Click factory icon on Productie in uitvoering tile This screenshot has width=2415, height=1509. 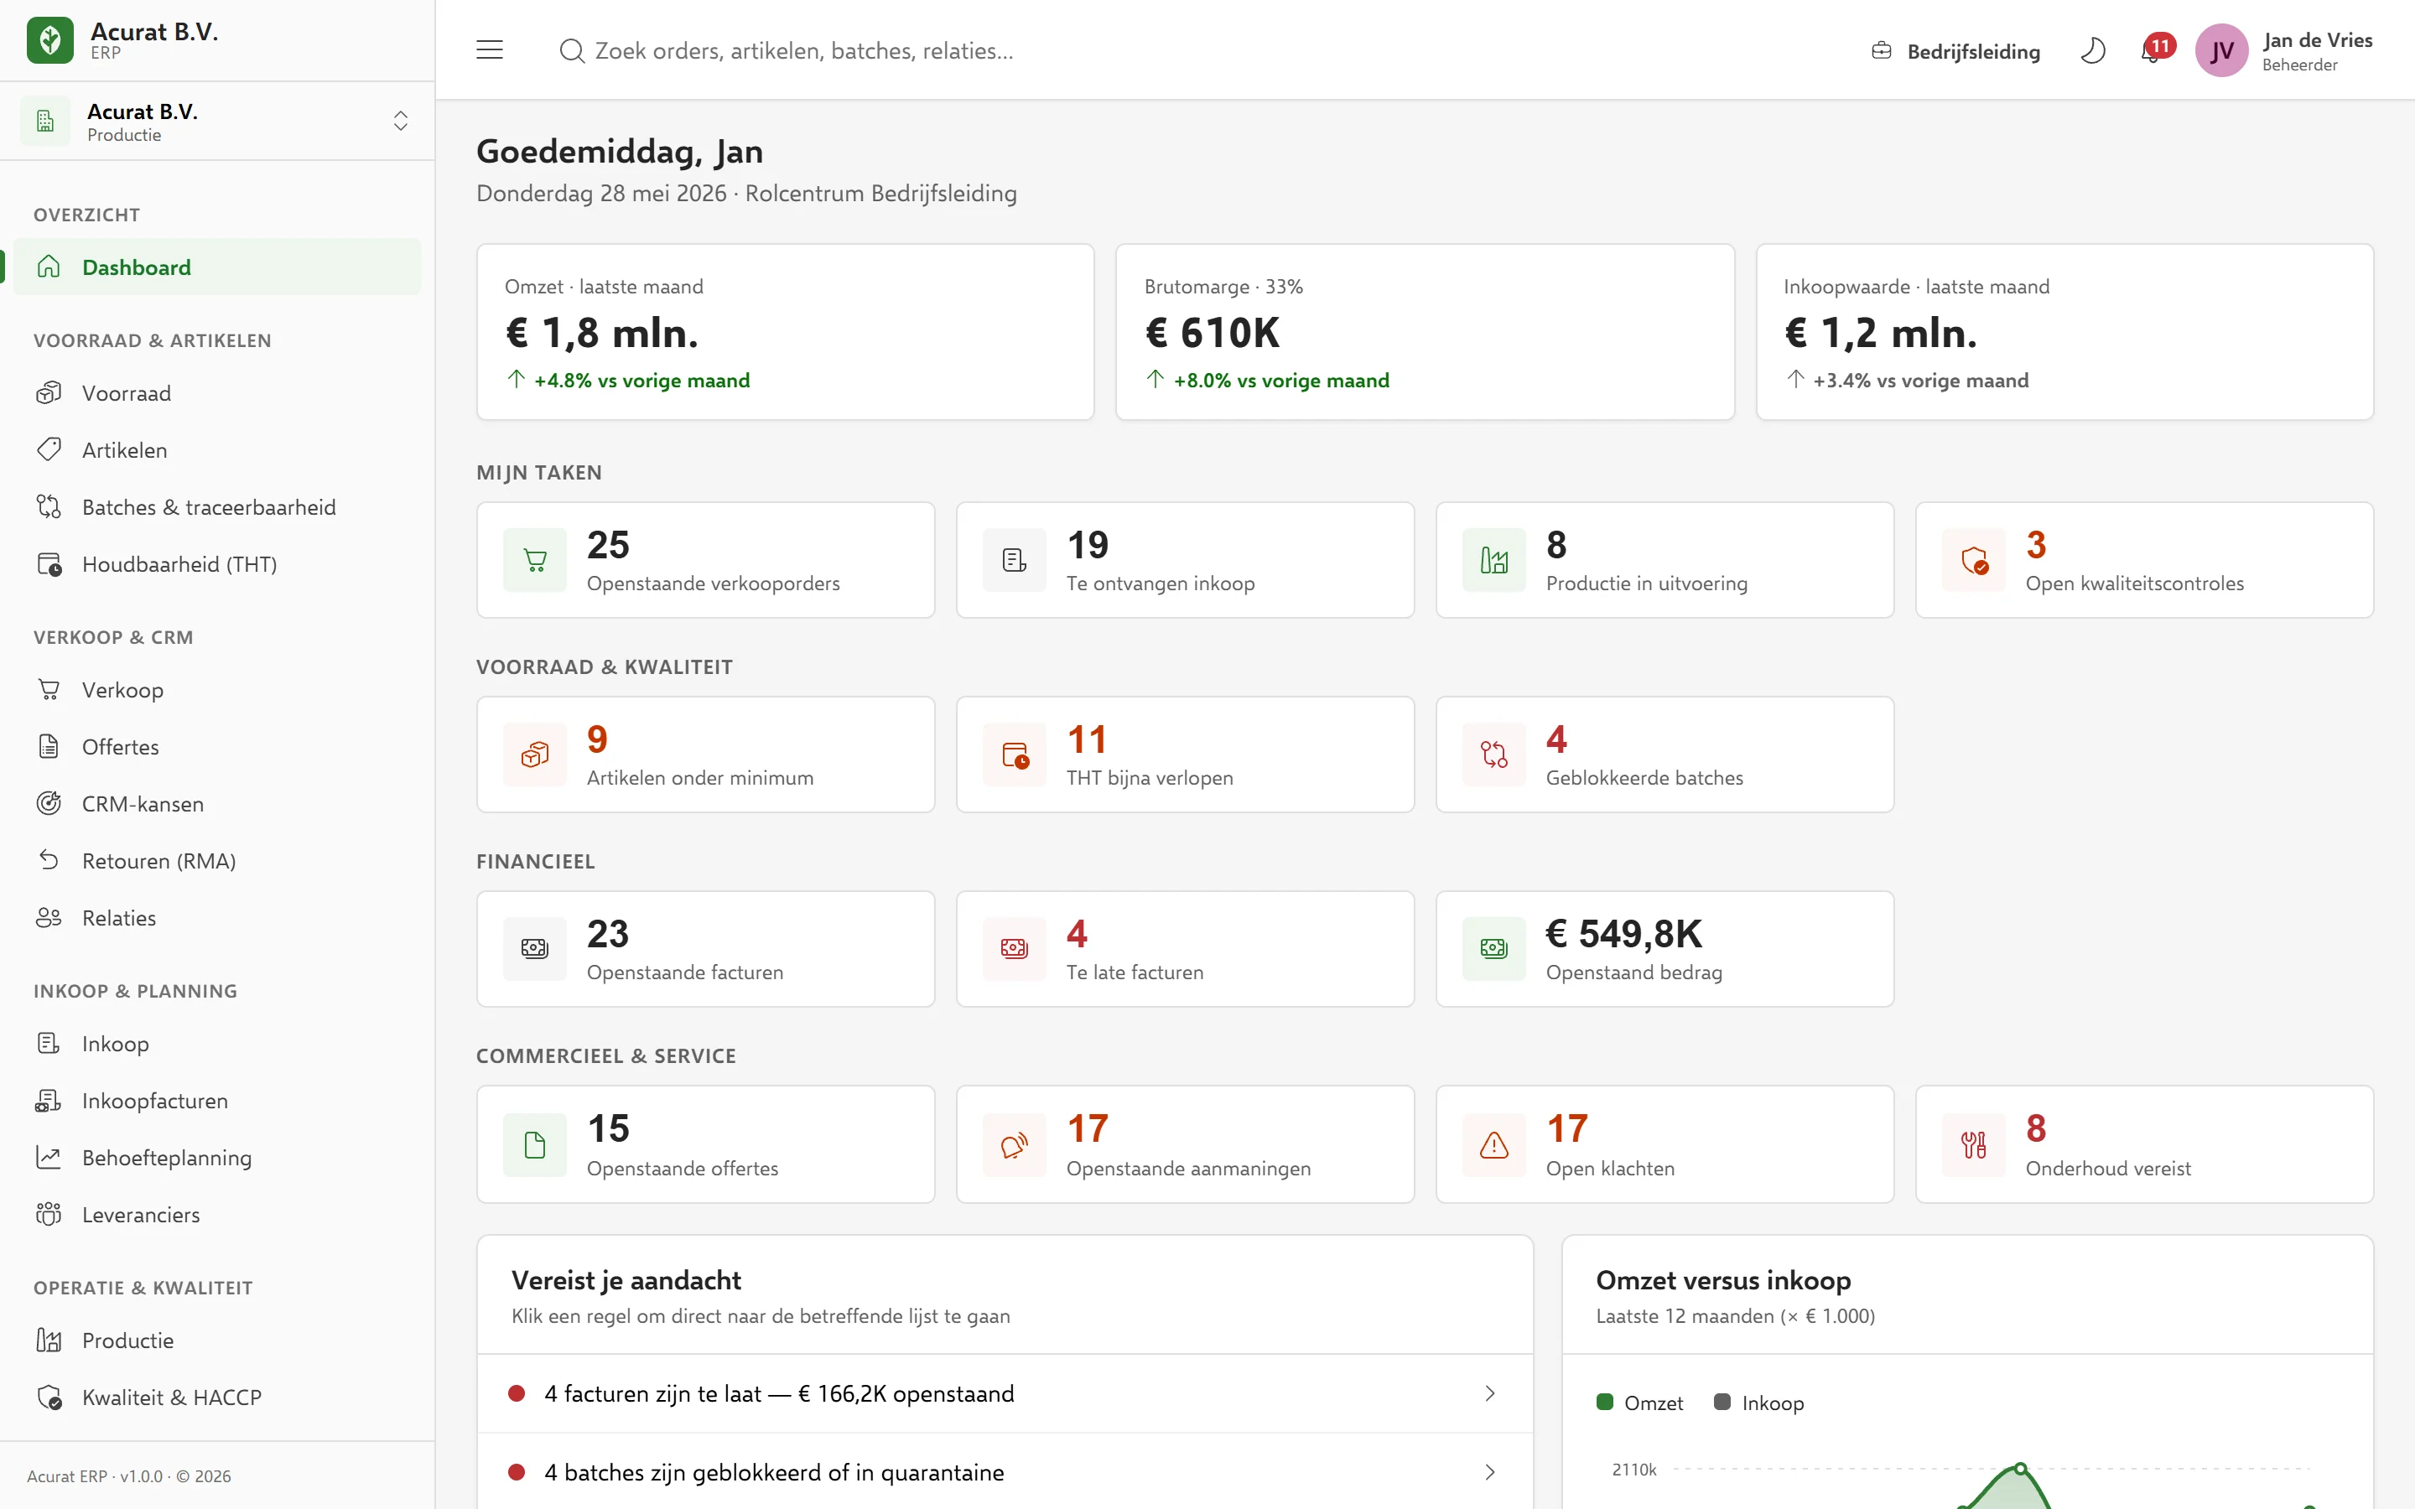[1494, 560]
